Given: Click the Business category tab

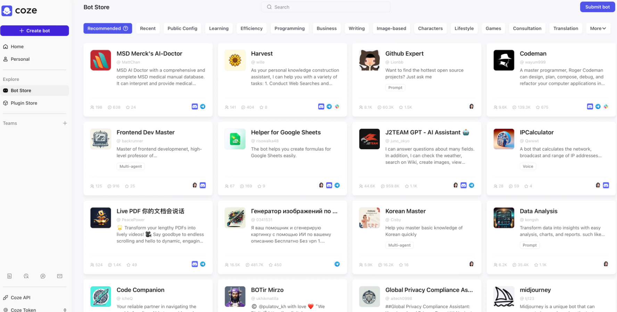Looking at the screenshot, I should [x=327, y=28].
